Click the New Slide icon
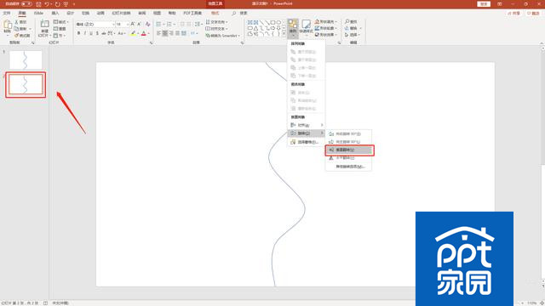The height and width of the screenshot is (306, 545). (x=44, y=24)
